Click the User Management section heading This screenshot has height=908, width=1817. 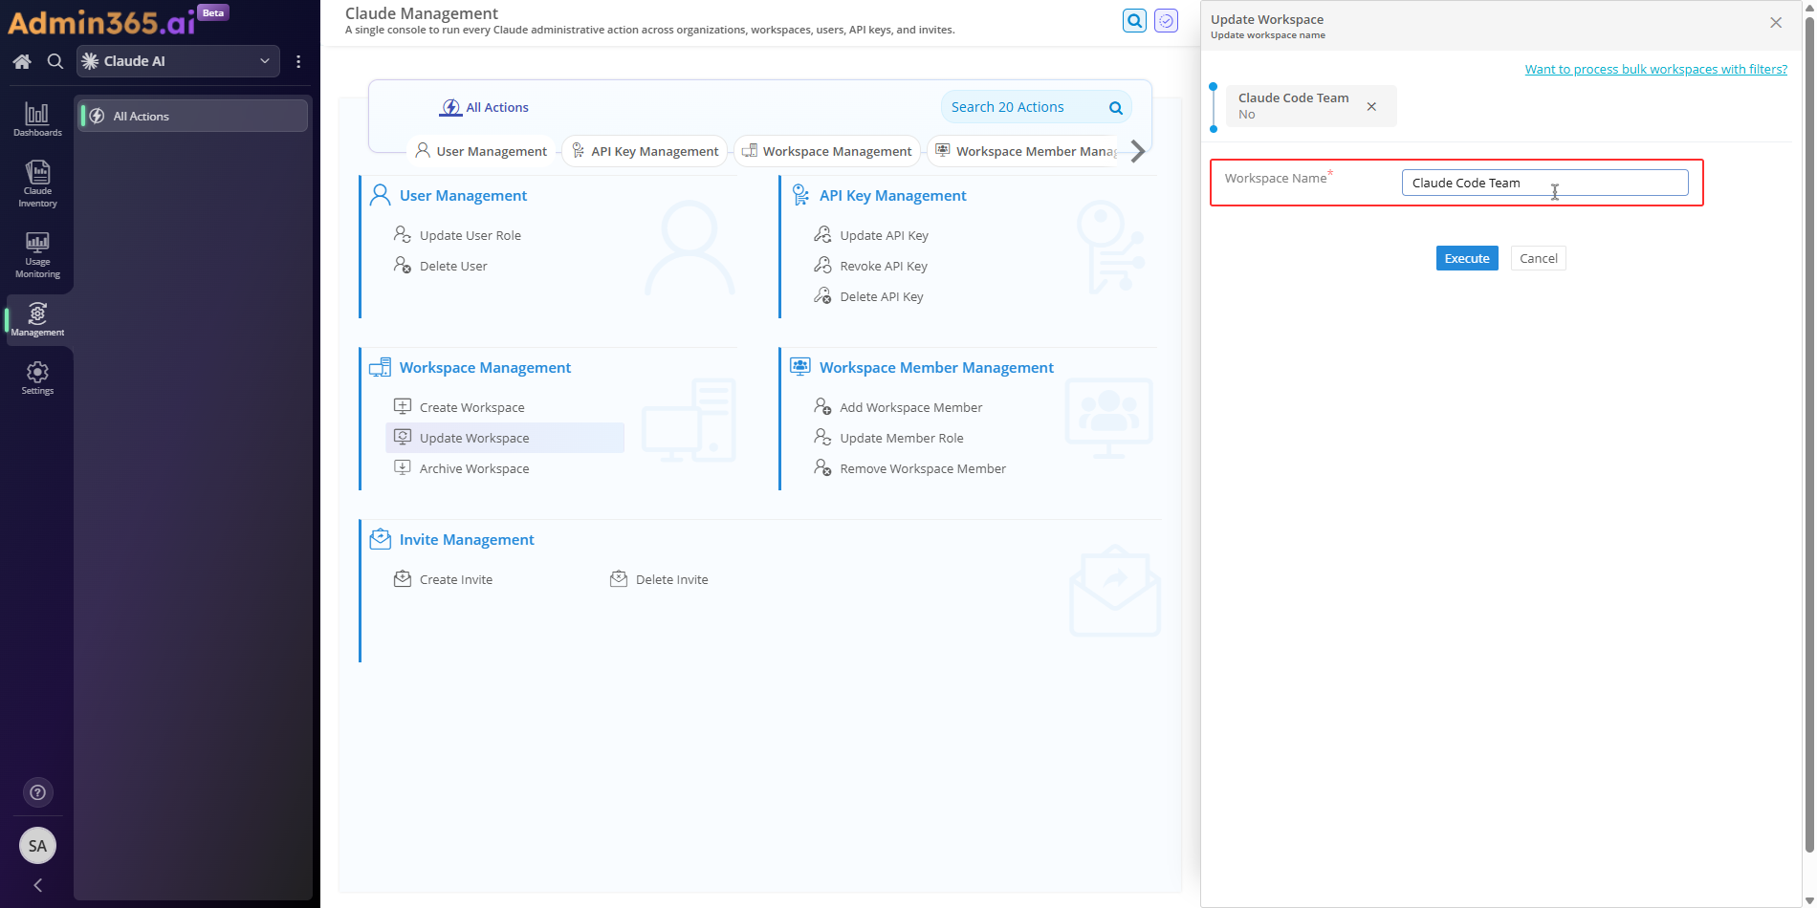(463, 195)
